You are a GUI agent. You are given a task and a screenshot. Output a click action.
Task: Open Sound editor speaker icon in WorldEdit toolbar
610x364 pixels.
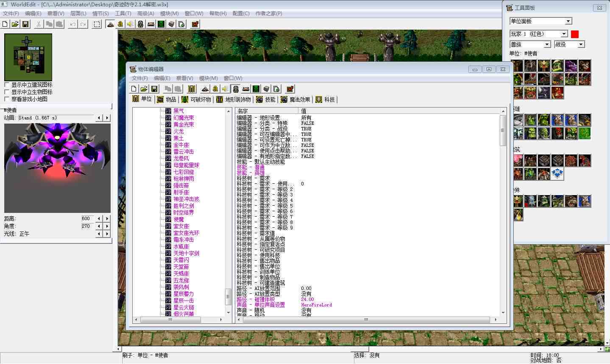coord(131,24)
